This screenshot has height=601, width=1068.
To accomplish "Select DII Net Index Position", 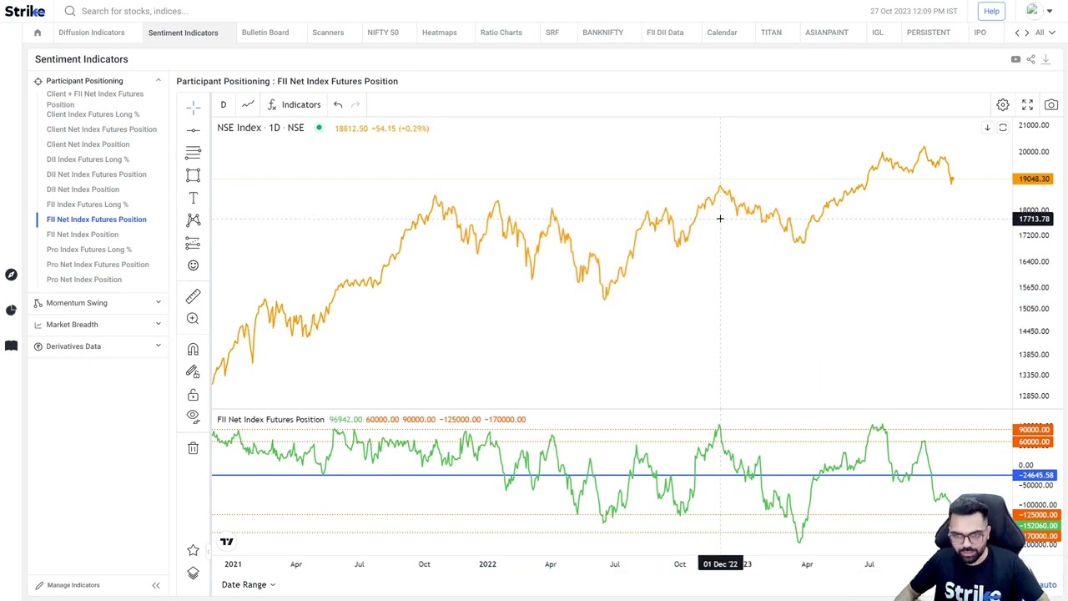I will point(83,189).
